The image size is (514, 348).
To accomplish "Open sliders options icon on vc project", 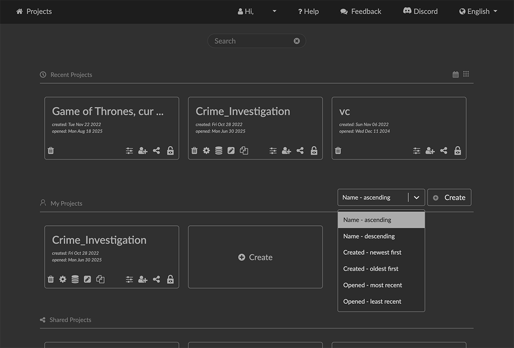I will (416, 151).
